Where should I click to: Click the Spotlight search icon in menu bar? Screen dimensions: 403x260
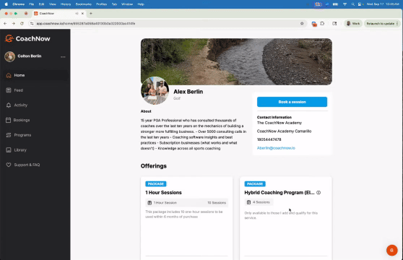(x=353, y=4)
